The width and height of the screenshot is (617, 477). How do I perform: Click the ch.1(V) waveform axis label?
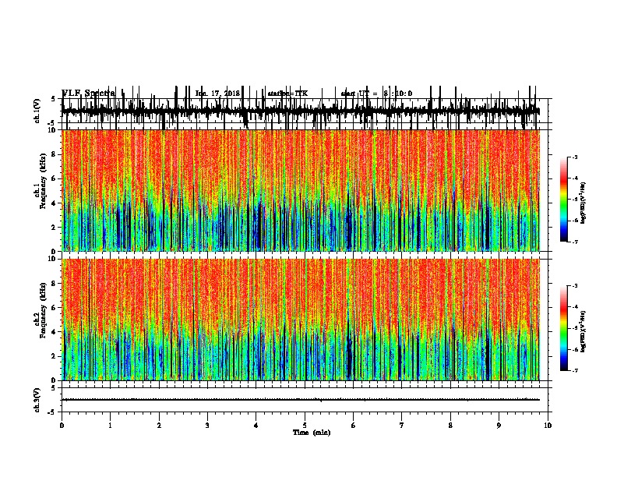pyautogui.click(x=37, y=111)
